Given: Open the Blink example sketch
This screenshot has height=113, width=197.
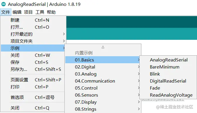Looking at the screenshot, I should 168,74.
